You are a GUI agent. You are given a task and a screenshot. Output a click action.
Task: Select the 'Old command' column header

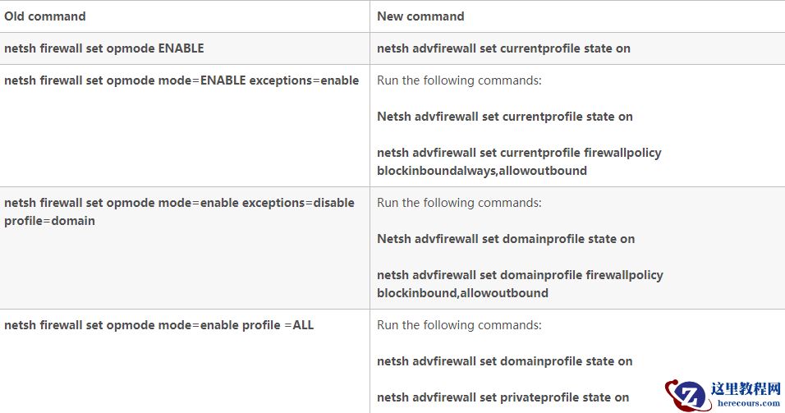[45, 16]
